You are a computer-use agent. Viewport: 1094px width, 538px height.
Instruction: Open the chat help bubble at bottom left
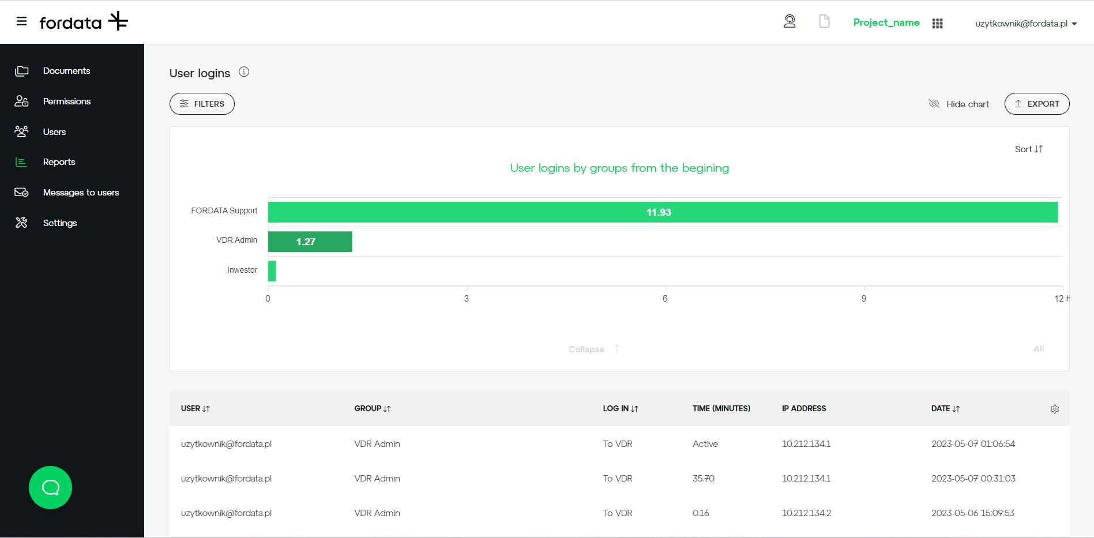tap(50, 487)
